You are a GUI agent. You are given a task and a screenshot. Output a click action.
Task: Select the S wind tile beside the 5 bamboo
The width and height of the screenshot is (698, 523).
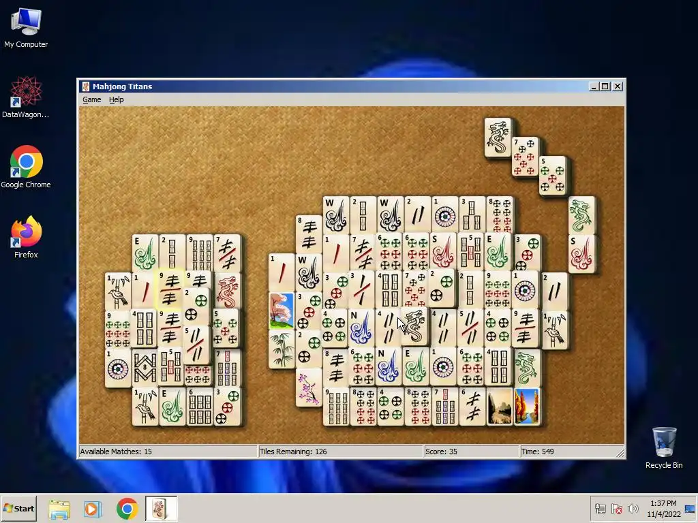444,251
